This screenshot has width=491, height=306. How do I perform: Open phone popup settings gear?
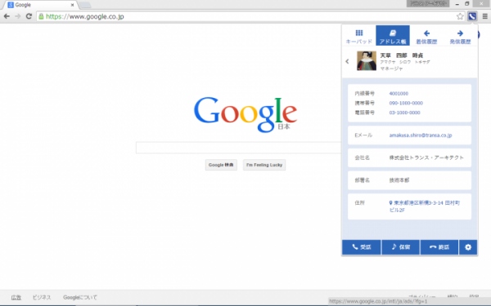click(468, 247)
